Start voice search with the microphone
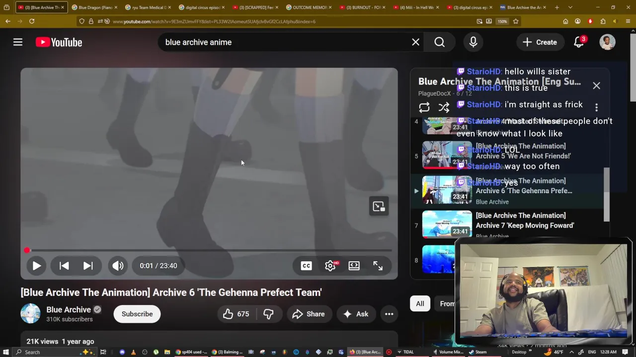Screen dimensions: 636x357 tap(473, 42)
